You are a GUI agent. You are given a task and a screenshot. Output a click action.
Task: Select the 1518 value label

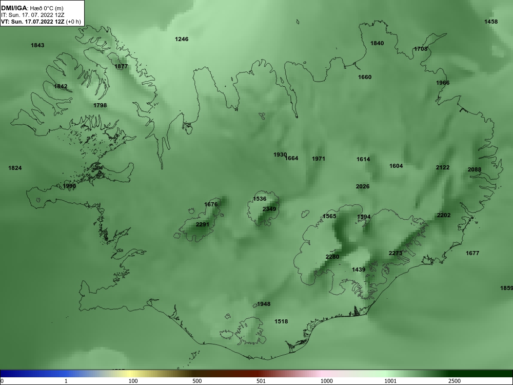point(281,321)
